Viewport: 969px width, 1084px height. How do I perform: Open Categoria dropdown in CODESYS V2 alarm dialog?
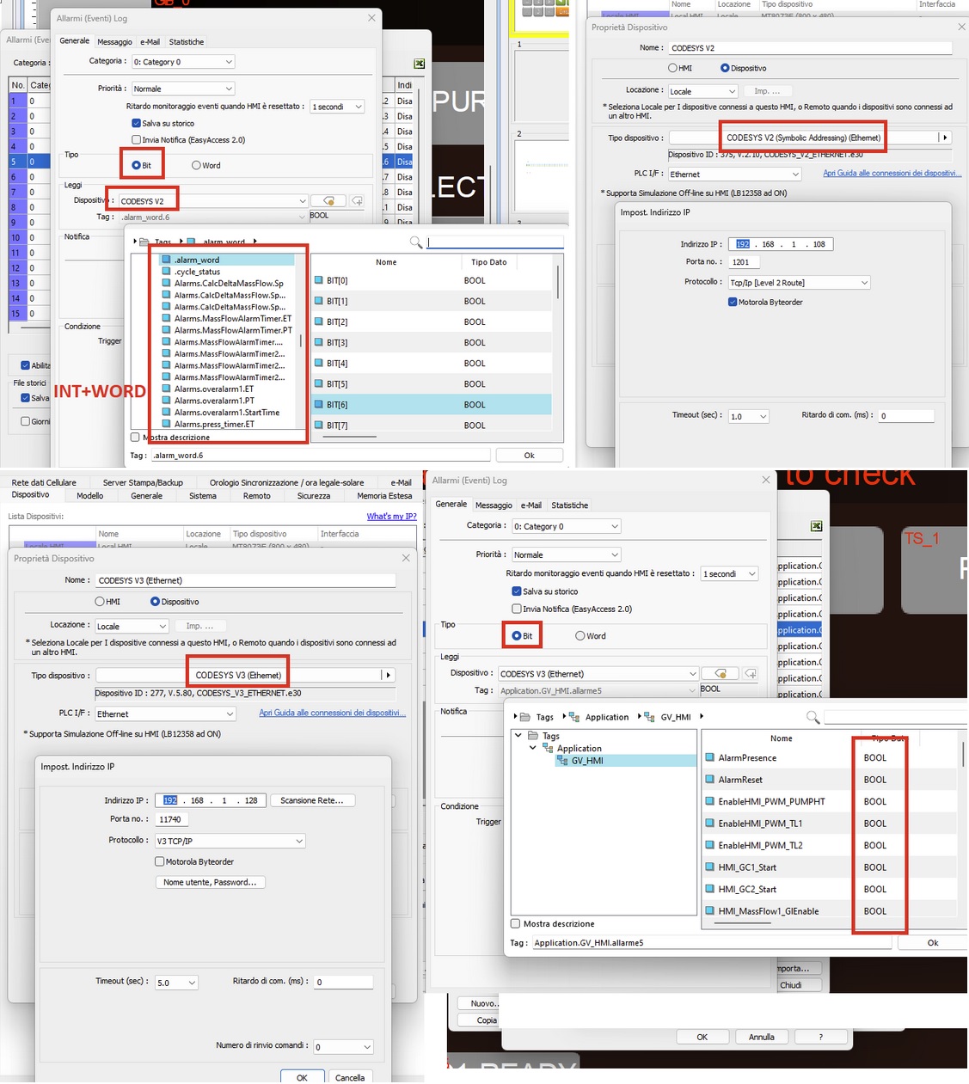183,62
